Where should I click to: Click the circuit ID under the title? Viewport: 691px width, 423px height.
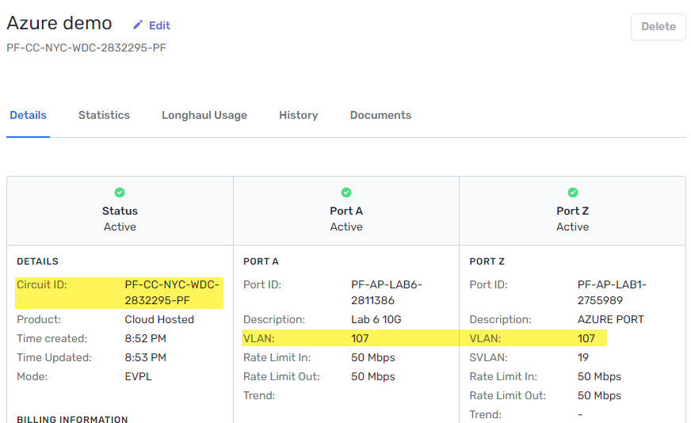[86, 48]
